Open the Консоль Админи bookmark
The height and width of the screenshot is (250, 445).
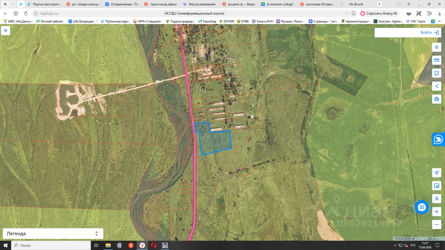pos(388,21)
